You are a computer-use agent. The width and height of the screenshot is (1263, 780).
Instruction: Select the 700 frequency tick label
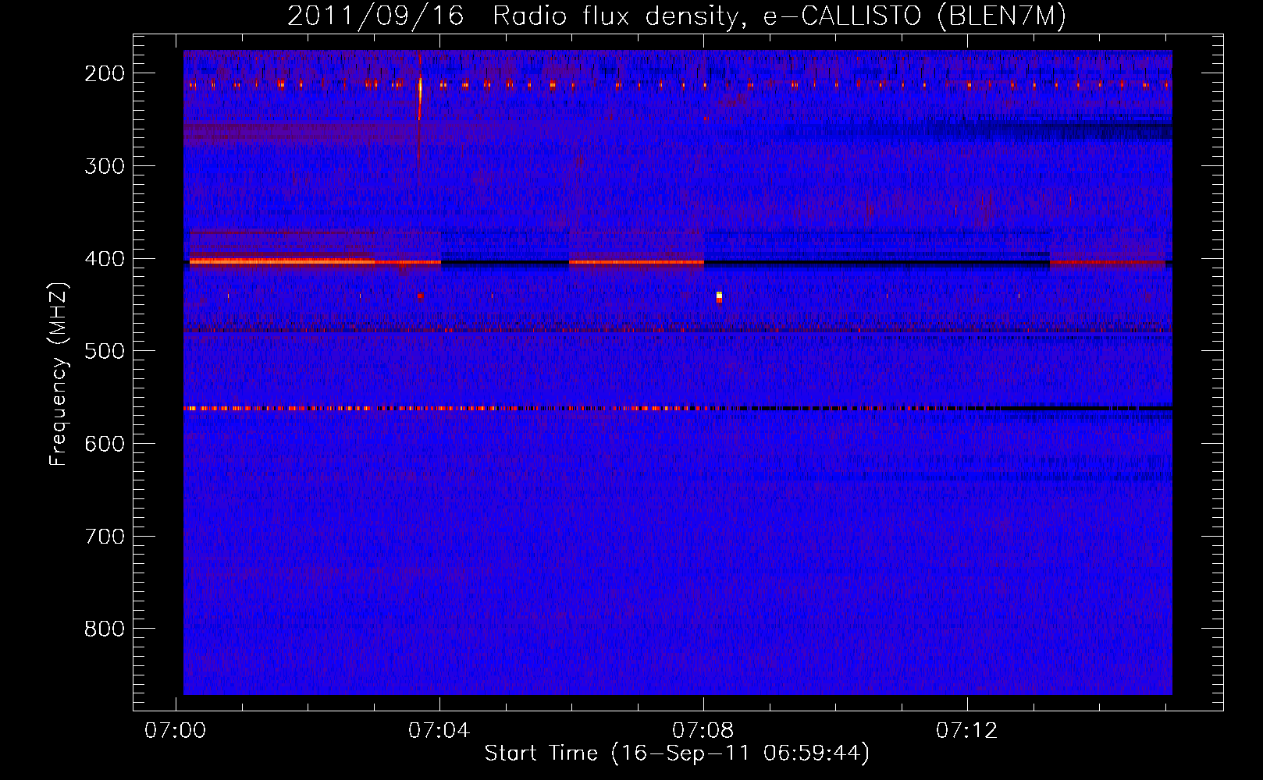pyautogui.click(x=105, y=537)
